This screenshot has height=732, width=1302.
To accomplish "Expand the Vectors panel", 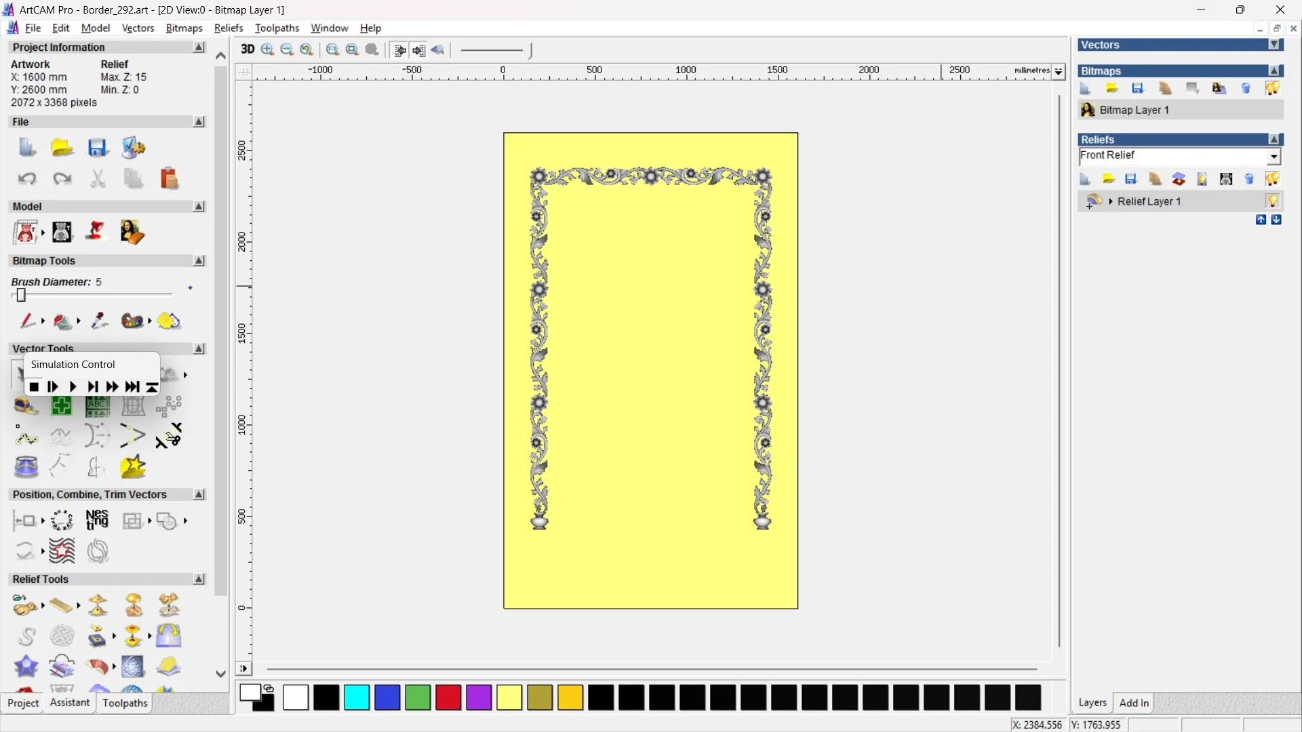I will [1275, 45].
